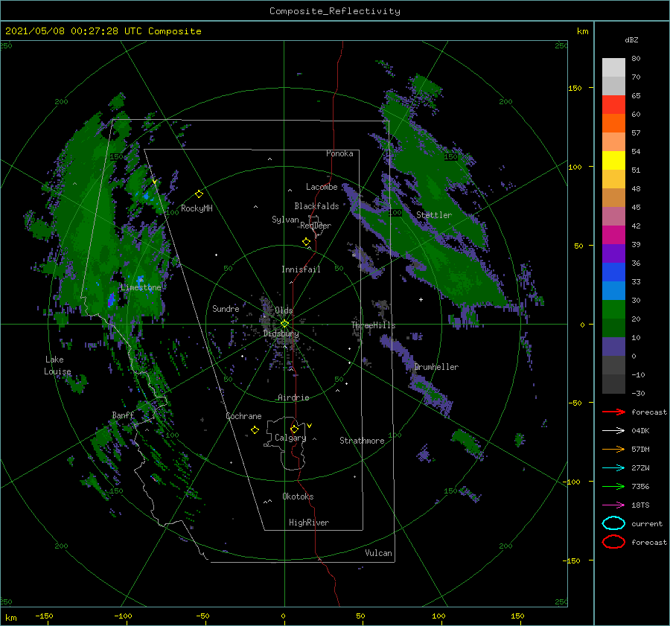Image resolution: width=670 pixels, height=626 pixels.
Task: Click the Okotoks label on map
Action: [x=298, y=496]
